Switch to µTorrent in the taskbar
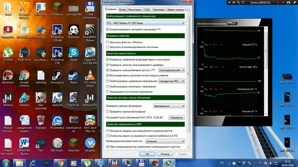The width and height of the screenshot is (298, 167). click(87, 163)
